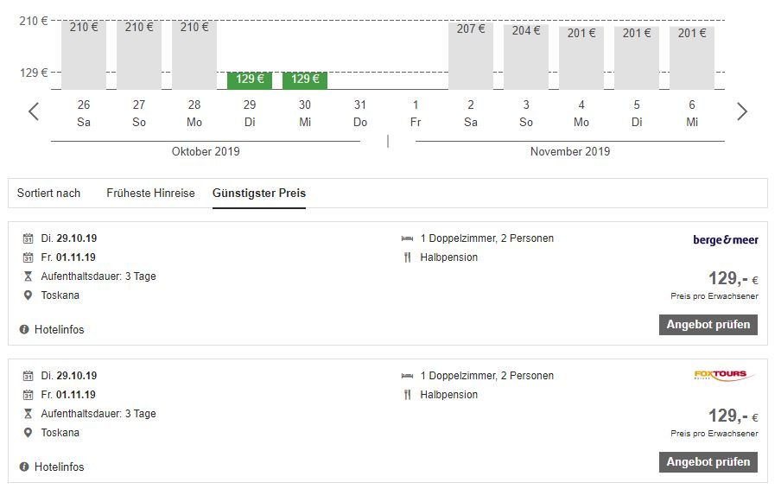781x489 pixels.
Task: Open Hotelinfos link in the second offer
Action: click(59, 467)
